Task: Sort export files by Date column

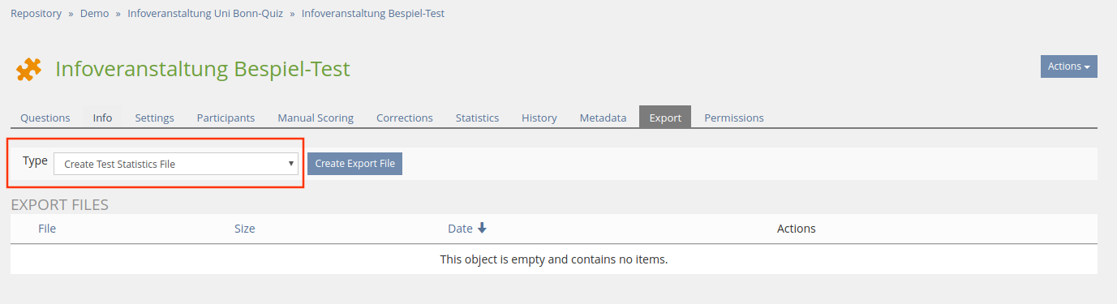Action: [460, 229]
